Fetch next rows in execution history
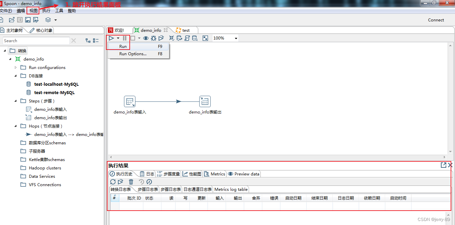Viewport: 455px width, 225px height. pyautogui.click(x=121, y=182)
